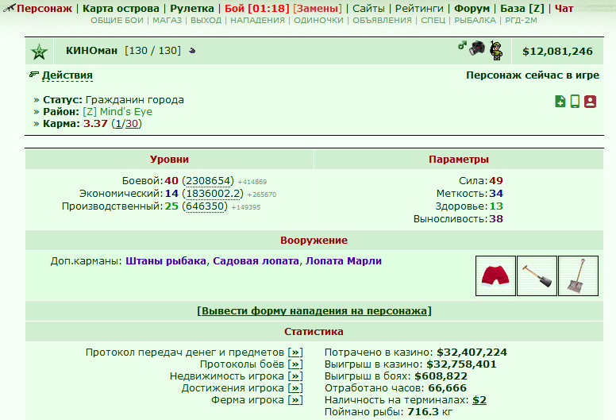Image resolution: width=616 pixels, height=420 pixels.
Task: Open Рейтинги menu item
Action: pyautogui.click(x=419, y=8)
